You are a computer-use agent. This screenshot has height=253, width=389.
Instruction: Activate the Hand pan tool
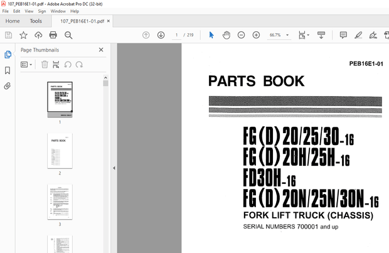point(226,35)
